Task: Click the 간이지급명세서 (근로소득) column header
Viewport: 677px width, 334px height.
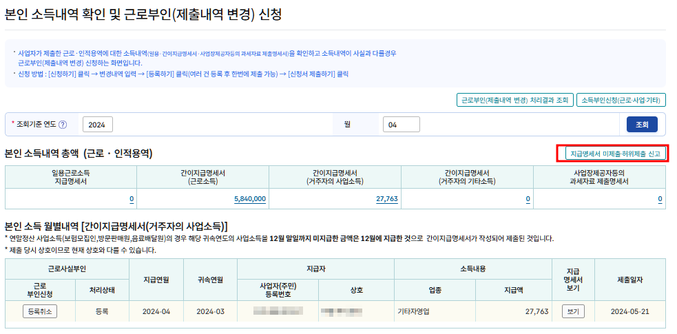Action: coord(202,177)
